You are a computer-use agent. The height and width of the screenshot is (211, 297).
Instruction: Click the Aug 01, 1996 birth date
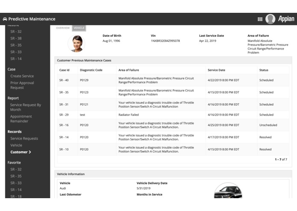(x=111, y=41)
